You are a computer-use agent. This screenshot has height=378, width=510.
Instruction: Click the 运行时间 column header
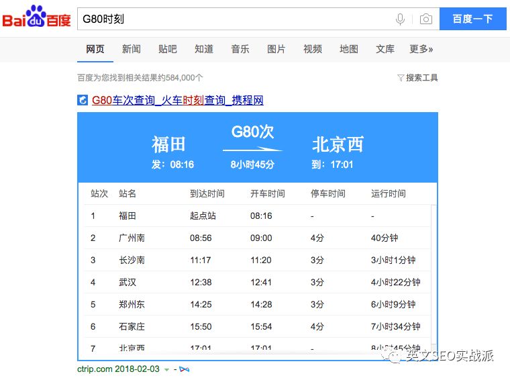pyautogui.click(x=389, y=193)
